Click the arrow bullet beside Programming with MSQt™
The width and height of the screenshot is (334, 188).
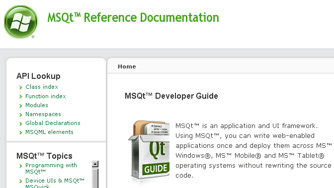tap(21, 166)
